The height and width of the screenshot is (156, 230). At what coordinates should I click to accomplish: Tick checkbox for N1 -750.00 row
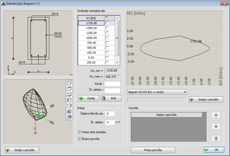(x=107, y=43)
